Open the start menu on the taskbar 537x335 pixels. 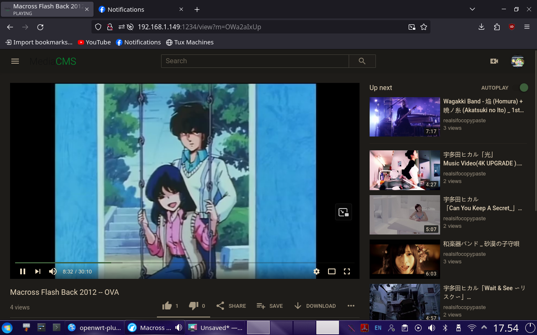pos(8,327)
